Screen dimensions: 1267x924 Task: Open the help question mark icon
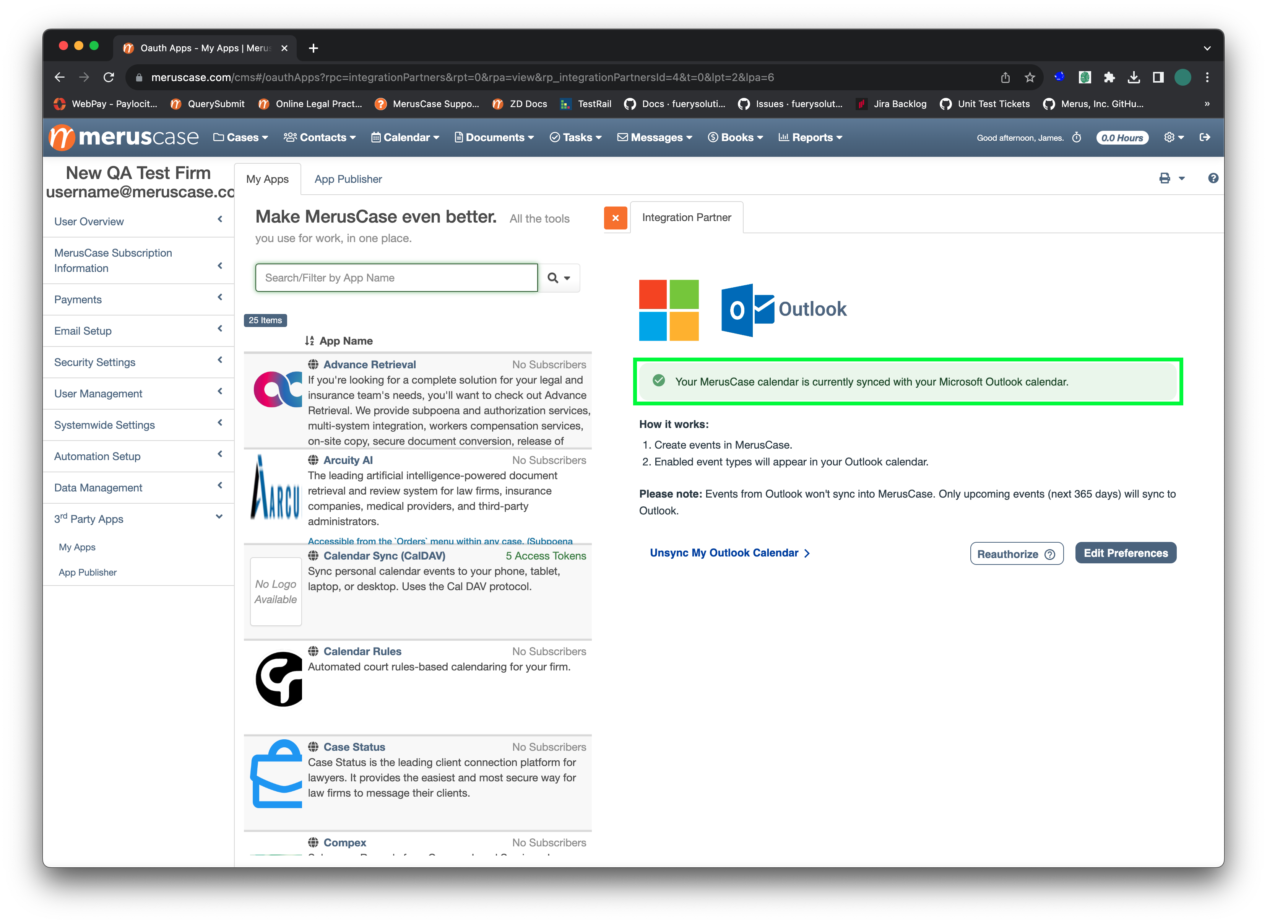(x=1213, y=179)
